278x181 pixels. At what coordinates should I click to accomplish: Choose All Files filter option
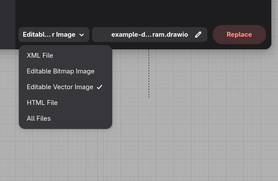point(39,118)
